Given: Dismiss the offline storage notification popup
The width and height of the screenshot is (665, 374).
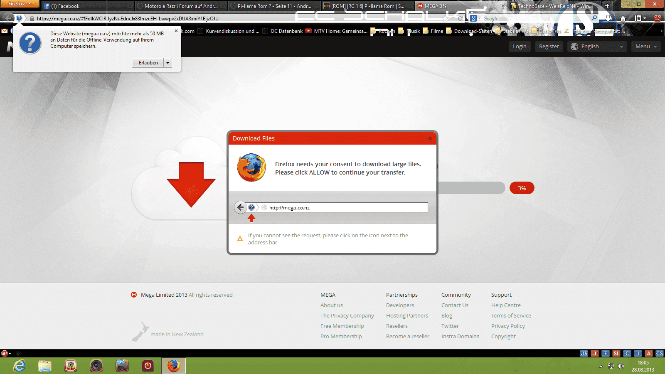Looking at the screenshot, I should click(x=176, y=30).
